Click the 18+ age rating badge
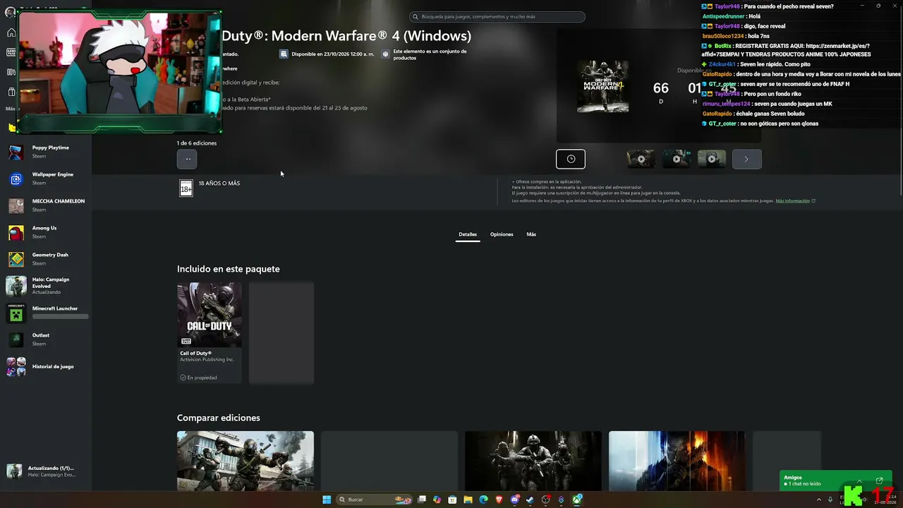The width and height of the screenshot is (903, 508). (186, 188)
